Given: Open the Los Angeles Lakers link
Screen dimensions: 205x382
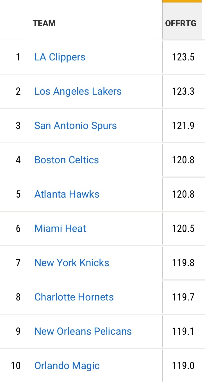Looking at the screenshot, I should coord(78,91).
